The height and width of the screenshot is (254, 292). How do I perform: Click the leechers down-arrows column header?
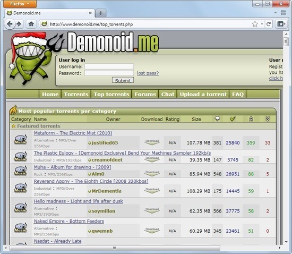click(268, 119)
